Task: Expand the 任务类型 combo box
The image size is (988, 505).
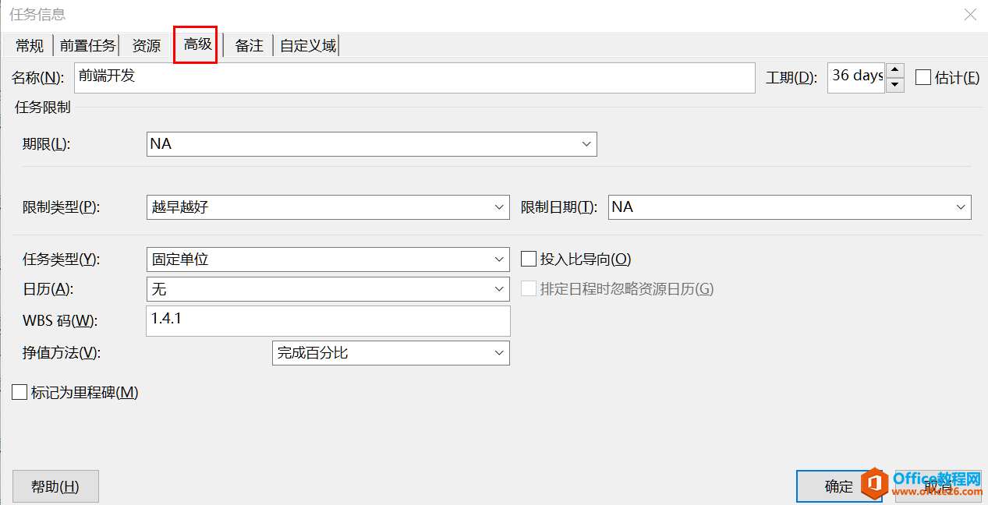Action: point(500,260)
